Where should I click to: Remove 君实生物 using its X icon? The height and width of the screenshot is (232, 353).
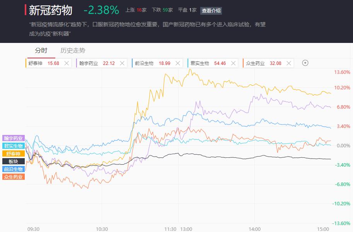234,63
